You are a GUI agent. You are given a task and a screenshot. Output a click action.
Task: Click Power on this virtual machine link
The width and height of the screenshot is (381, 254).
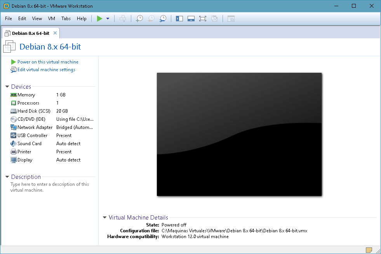click(x=47, y=62)
